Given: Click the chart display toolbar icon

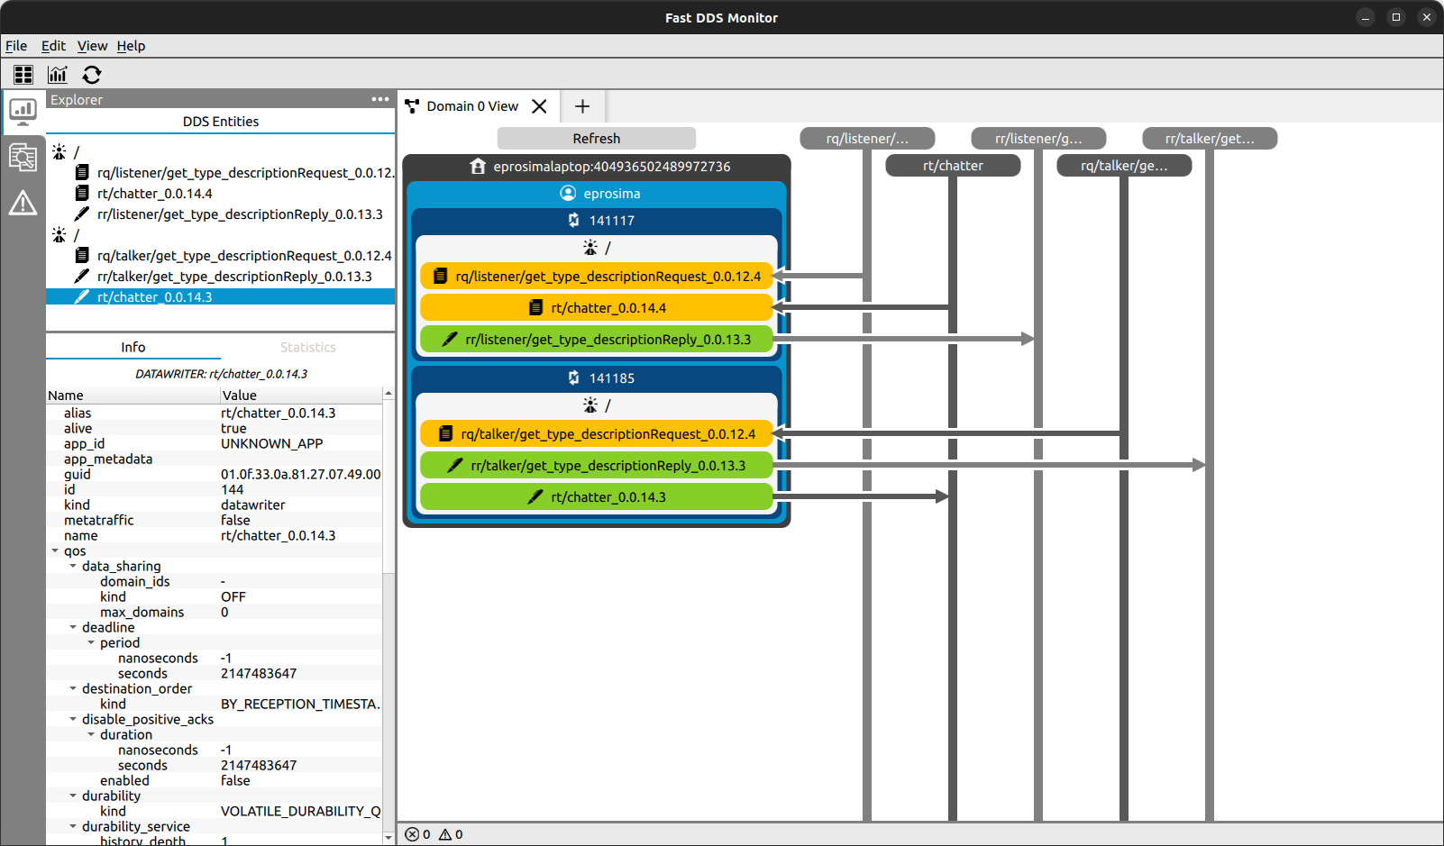Looking at the screenshot, I should (58, 75).
